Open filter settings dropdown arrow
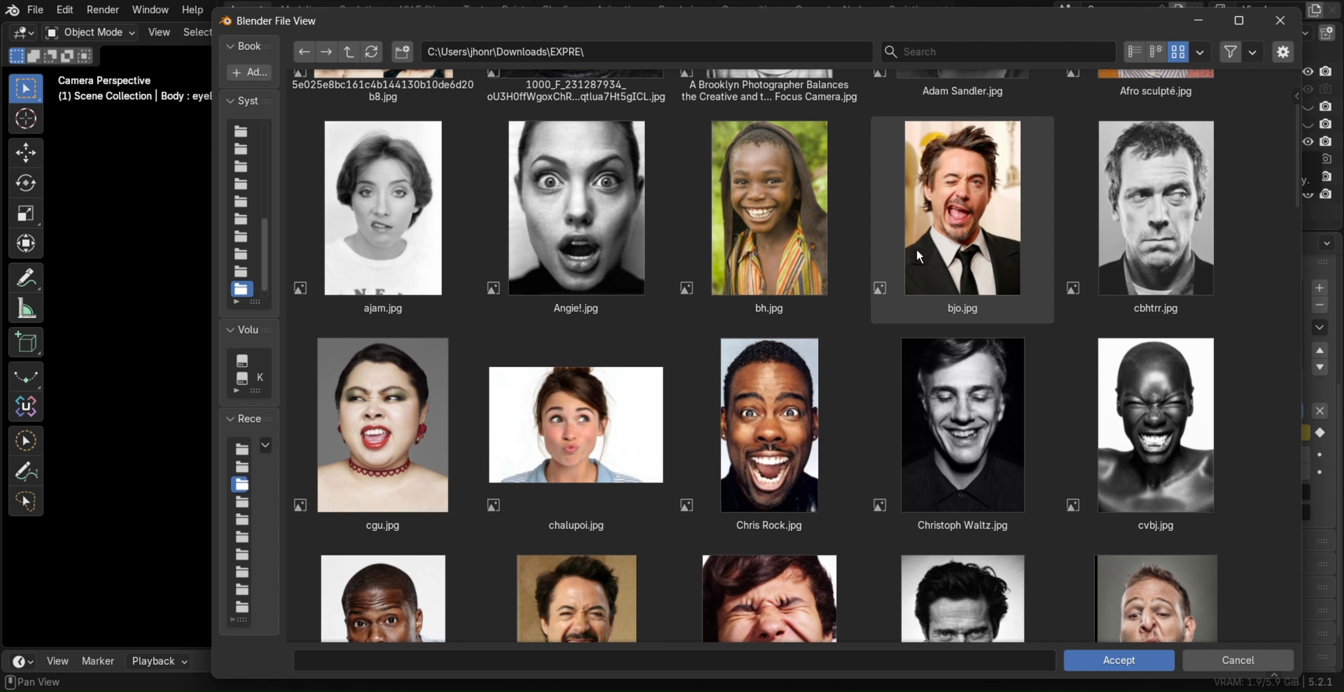 click(1252, 52)
